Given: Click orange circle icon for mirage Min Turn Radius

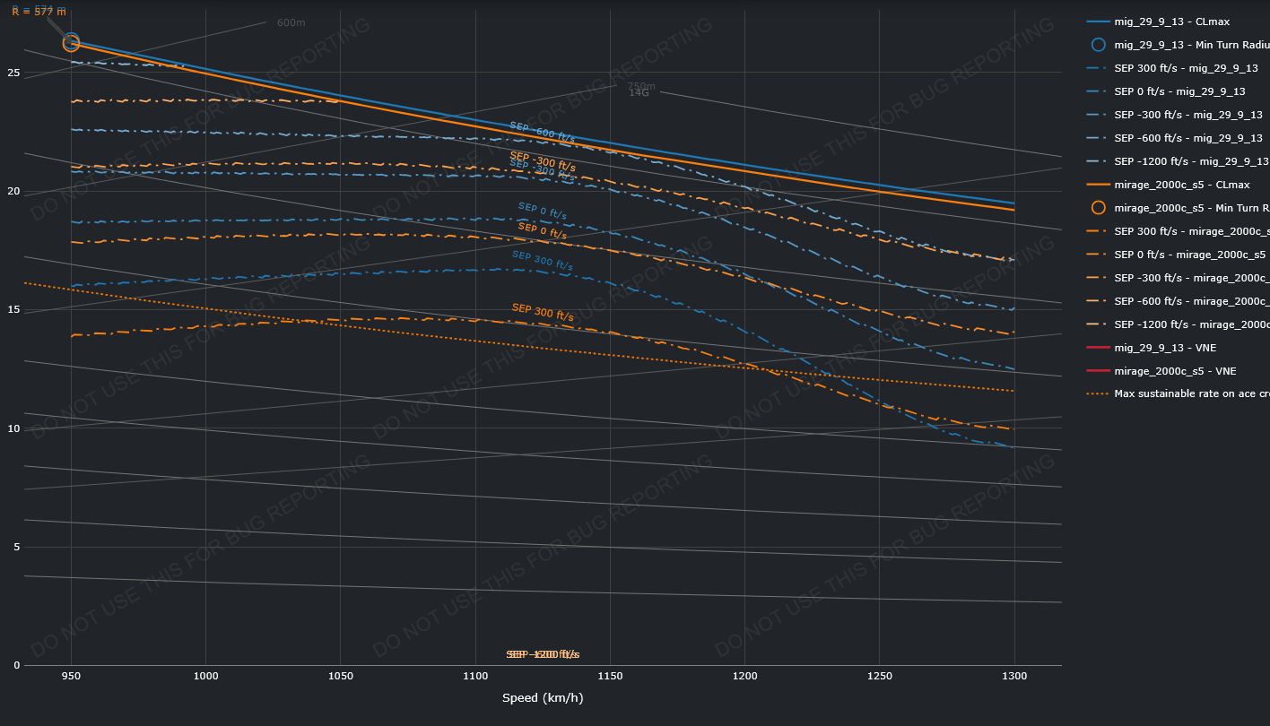Looking at the screenshot, I should 1099,208.
